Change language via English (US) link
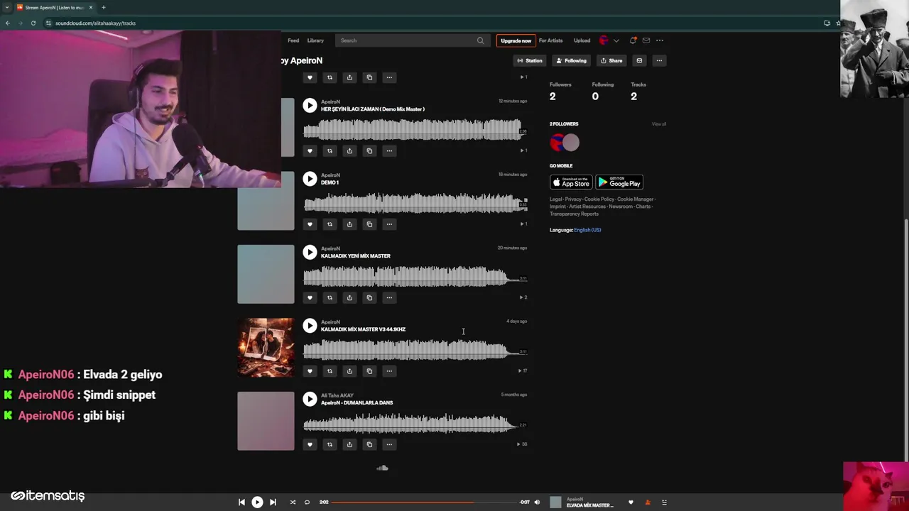 pos(587,230)
